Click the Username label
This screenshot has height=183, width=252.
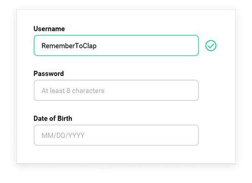[x=49, y=29]
